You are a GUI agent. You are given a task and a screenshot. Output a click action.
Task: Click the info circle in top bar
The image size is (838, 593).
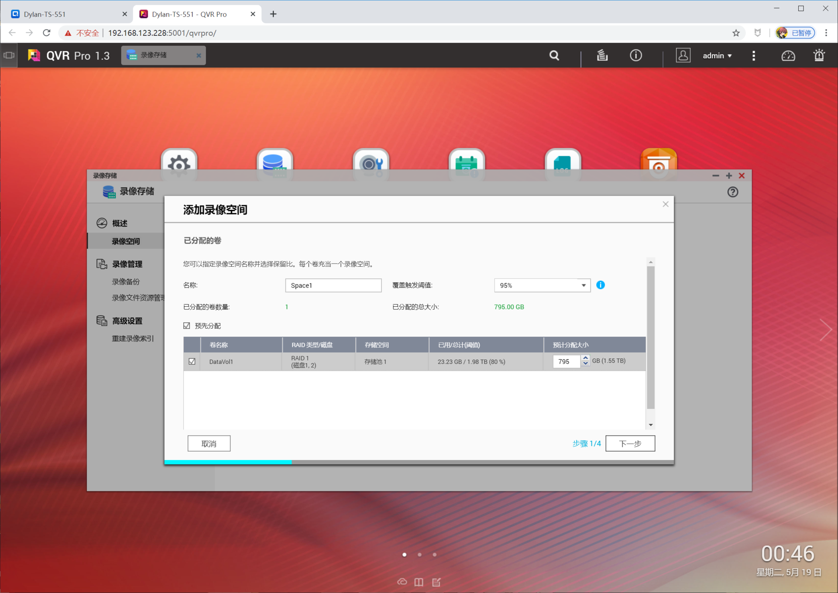click(x=635, y=55)
